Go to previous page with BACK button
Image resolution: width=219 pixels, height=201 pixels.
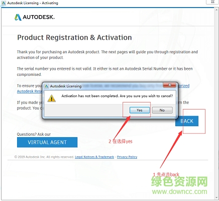pyautogui.click(x=187, y=121)
